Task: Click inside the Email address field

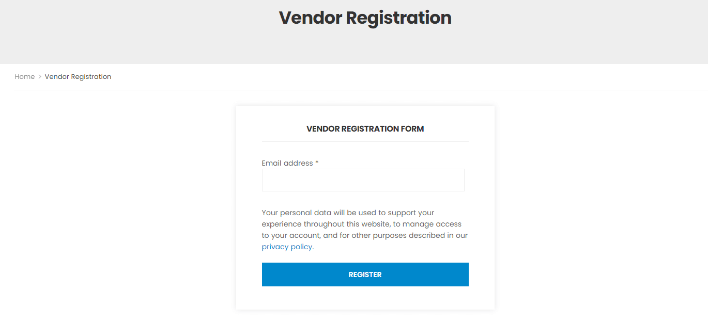Action: 363,180
